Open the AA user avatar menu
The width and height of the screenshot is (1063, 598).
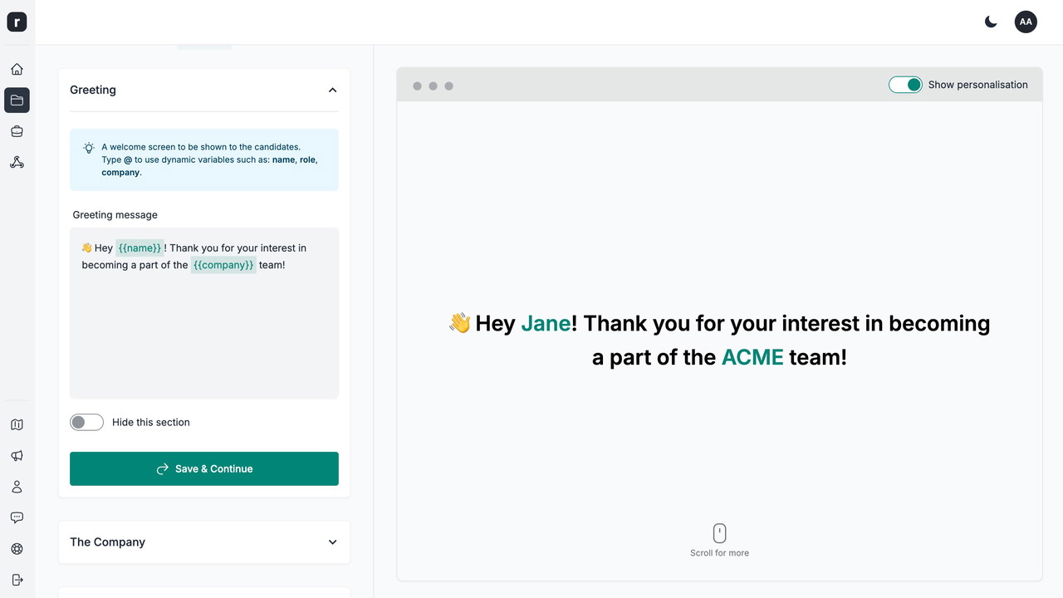(x=1026, y=22)
